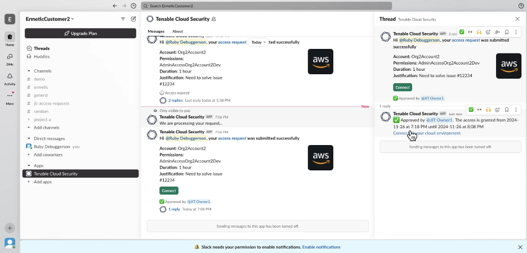Viewport: 527px width, 253px height.
Task: Click the compose new message icon
Action: pos(133,19)
